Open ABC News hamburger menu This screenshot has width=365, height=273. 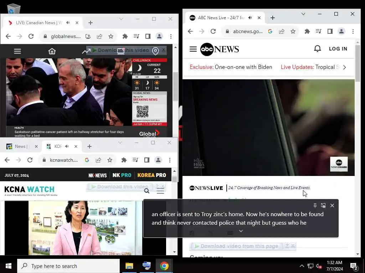click(193, 49)
